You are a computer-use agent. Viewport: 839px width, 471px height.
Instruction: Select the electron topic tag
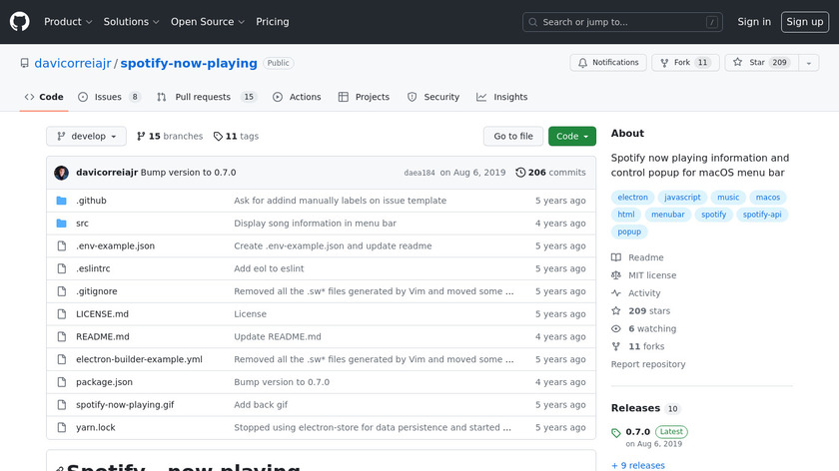(x=633, y=198)
